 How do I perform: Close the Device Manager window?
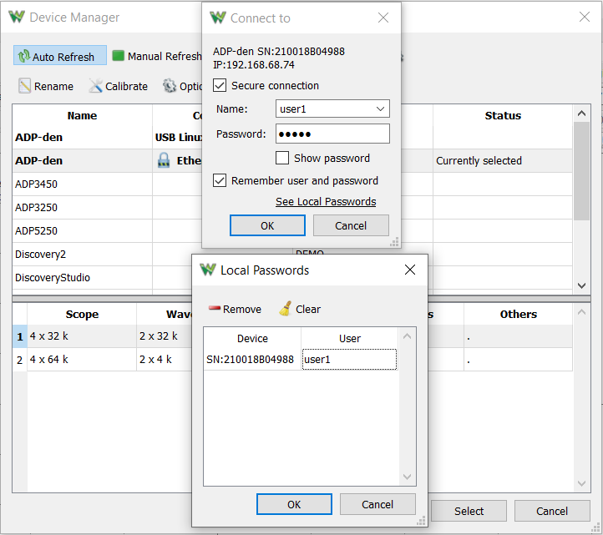pos(585,17)
